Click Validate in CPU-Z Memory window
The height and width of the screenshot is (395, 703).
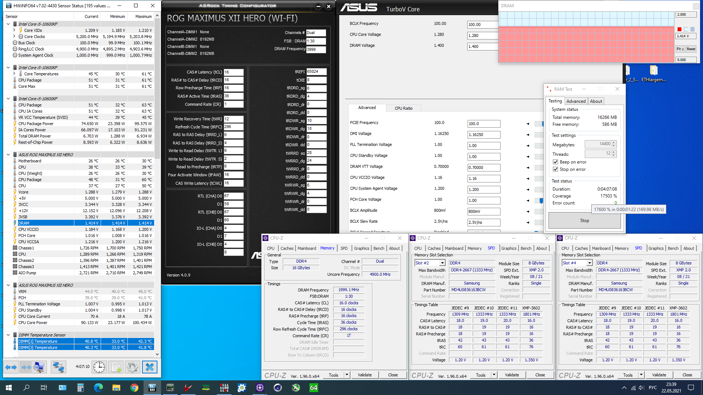click(x=364, y=375)
